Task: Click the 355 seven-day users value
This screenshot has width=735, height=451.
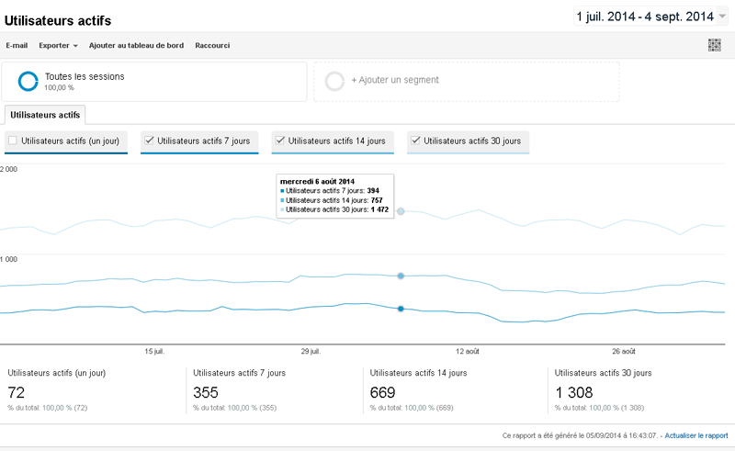Action: coord(205,392)
